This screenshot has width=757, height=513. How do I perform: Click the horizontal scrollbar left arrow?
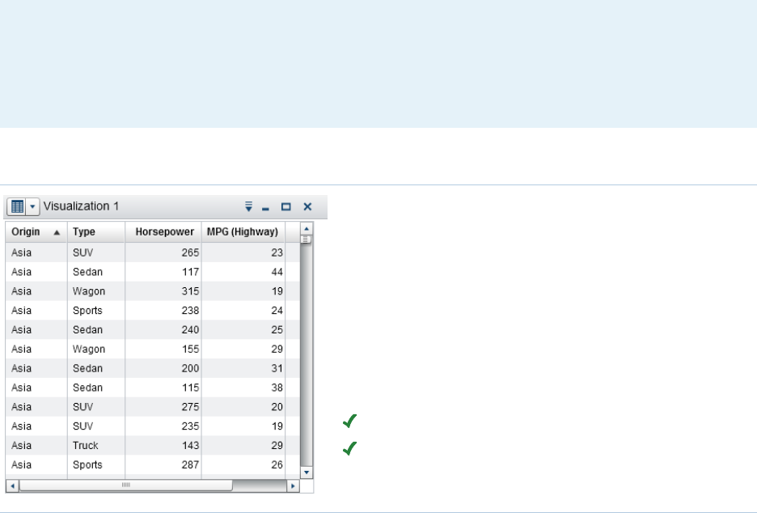click(x=13, y=485)
